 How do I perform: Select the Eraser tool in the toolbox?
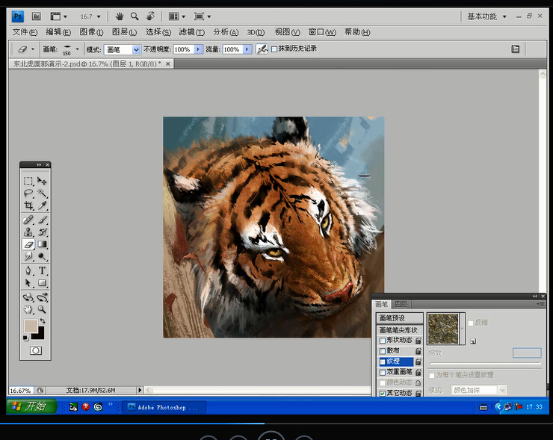28,244
